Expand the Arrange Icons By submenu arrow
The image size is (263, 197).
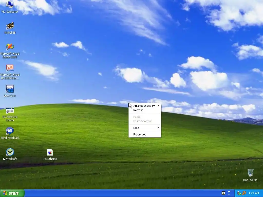(x=158, y=105)
